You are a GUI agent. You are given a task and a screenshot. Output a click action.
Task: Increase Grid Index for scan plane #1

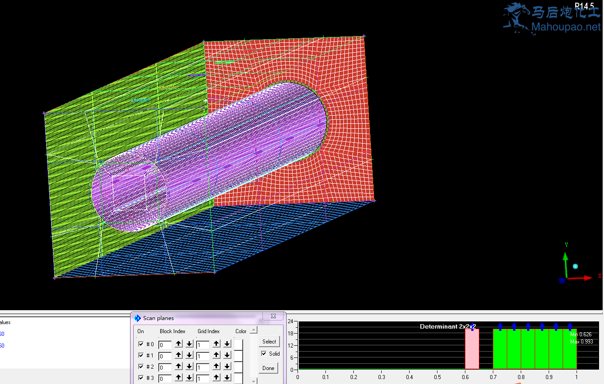[216, 355]
